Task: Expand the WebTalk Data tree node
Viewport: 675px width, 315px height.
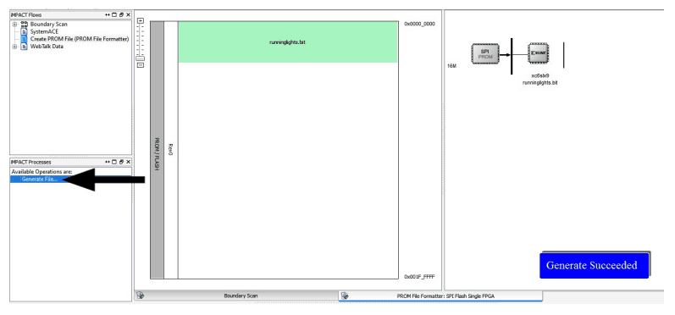Action: click(x=14, y=47)
